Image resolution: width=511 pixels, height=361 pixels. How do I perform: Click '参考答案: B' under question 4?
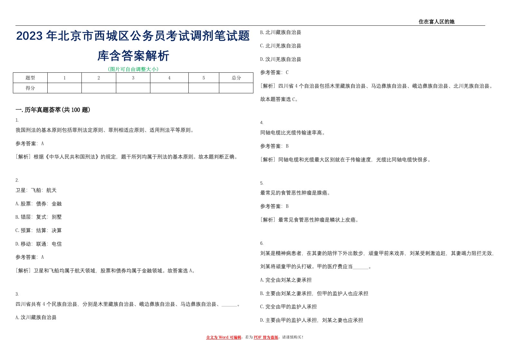[274, 146]
